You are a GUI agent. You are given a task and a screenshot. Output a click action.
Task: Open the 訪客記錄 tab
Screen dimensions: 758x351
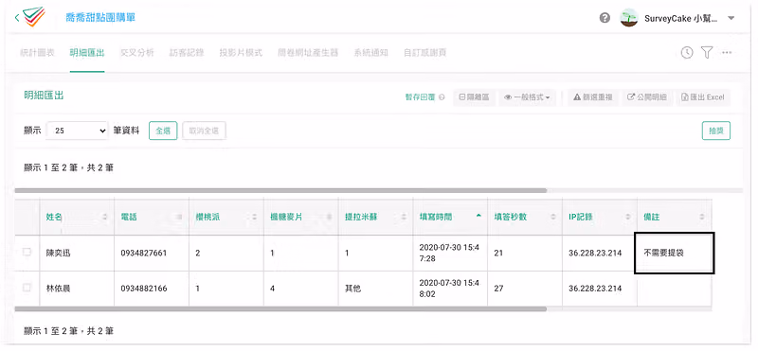coord(187,53)
